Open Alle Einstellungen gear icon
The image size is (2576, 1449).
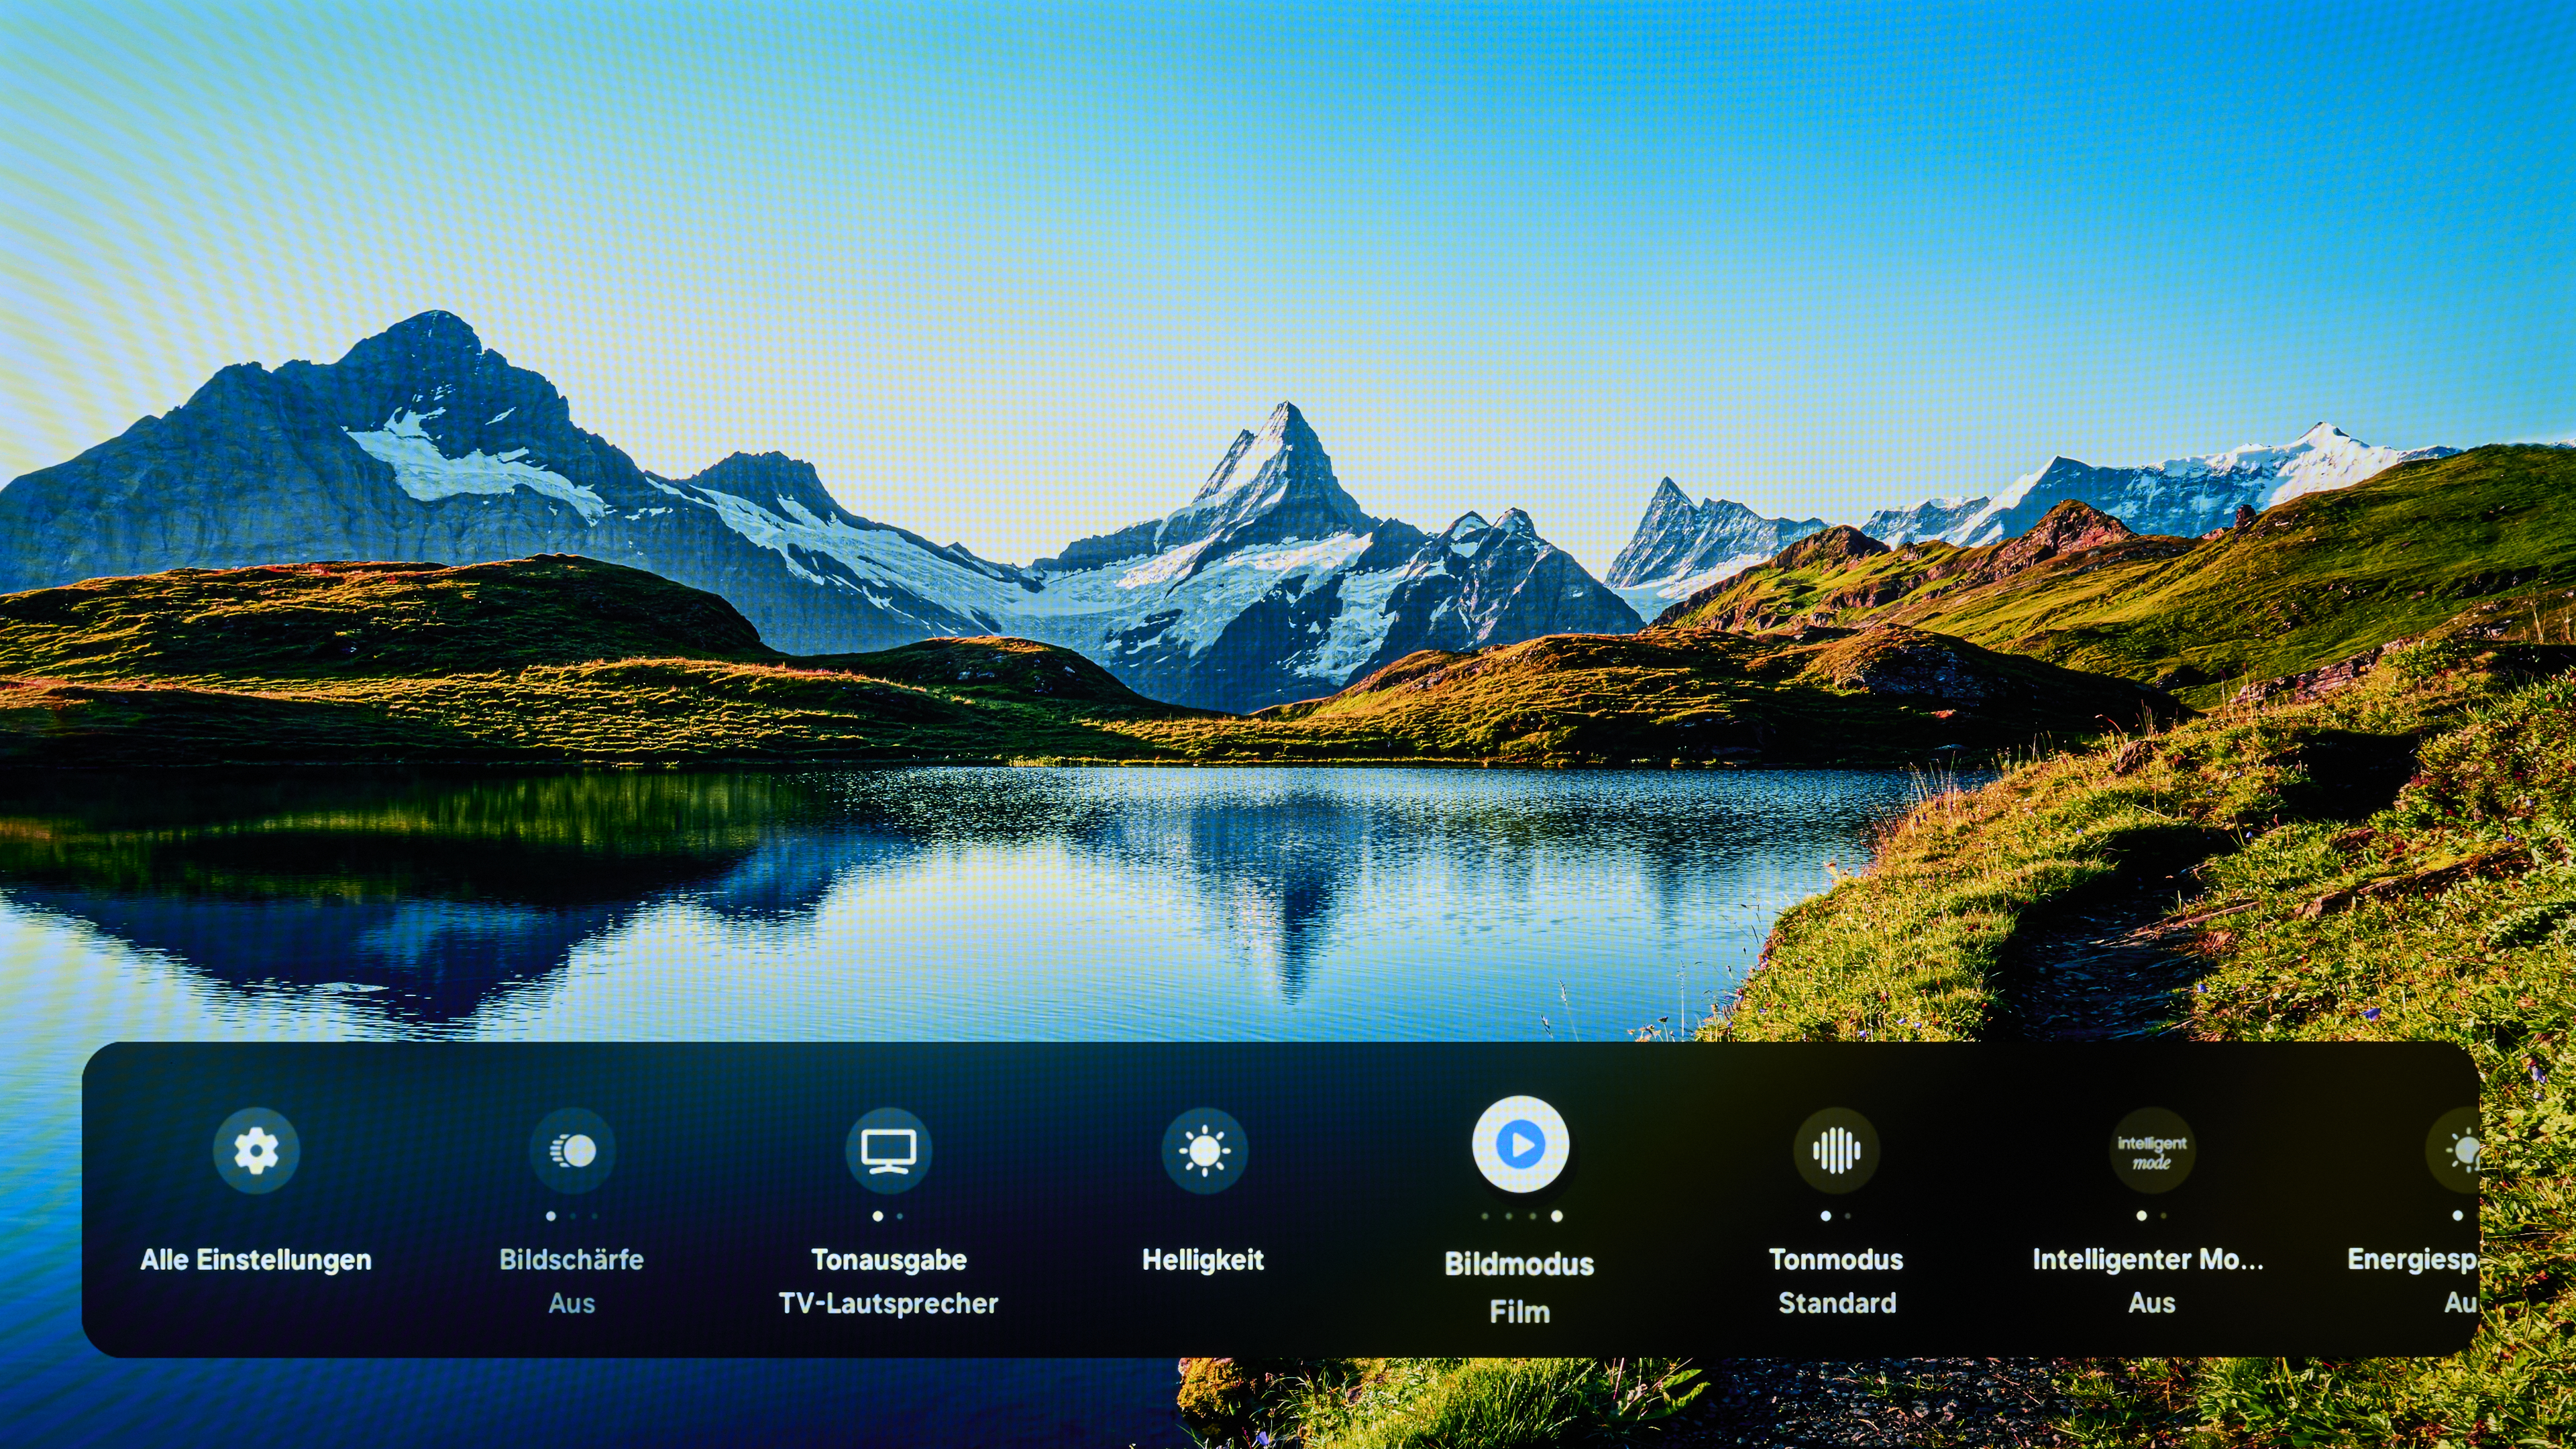(x=256, y=1150)
